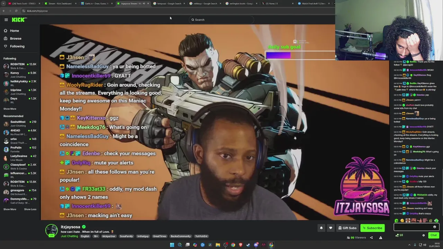Click browser back arrow
The height and width of the screenshot is (249, 443).
point(3,11)
